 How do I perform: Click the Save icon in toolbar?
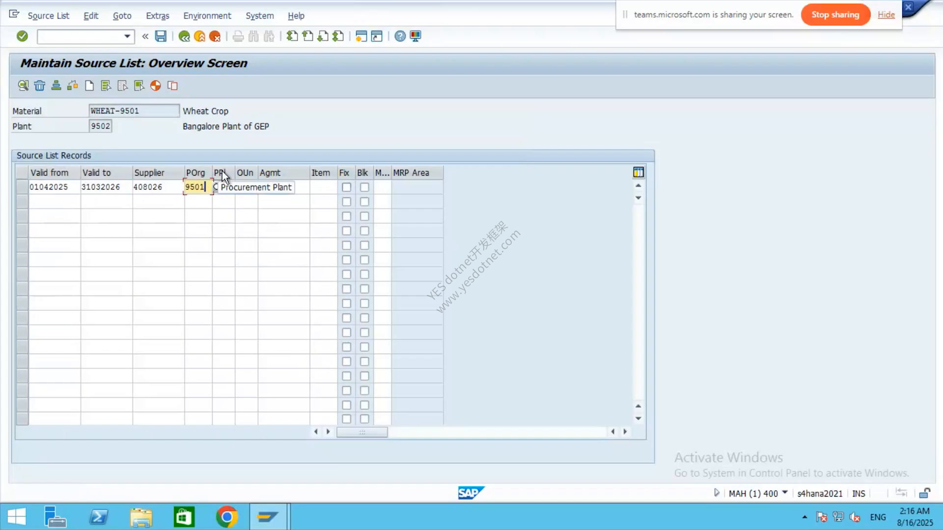pos(161,36)
